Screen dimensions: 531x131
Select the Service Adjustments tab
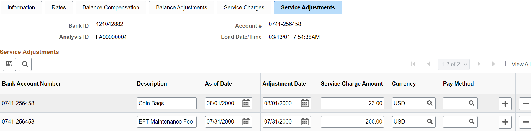pos(308,7)
